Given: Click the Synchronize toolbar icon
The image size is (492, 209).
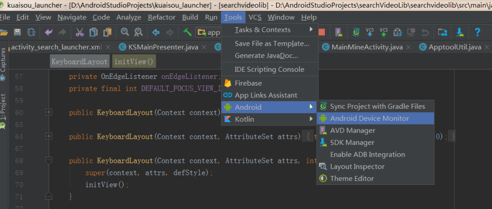Looking at the screenshot, I should point(31,32).
